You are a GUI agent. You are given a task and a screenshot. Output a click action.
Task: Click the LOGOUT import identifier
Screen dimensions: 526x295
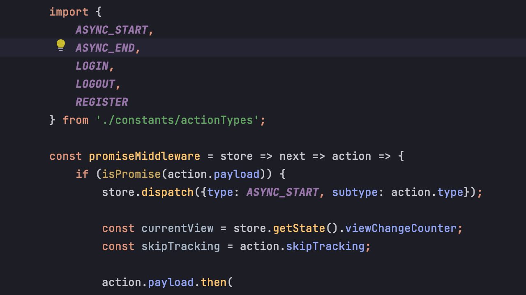pyautogui.click(x=95, y=84)
